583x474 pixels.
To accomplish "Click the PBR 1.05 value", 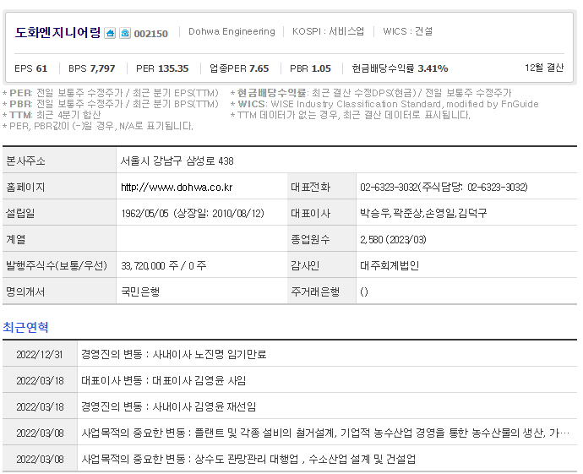I will tap(310, 68).
